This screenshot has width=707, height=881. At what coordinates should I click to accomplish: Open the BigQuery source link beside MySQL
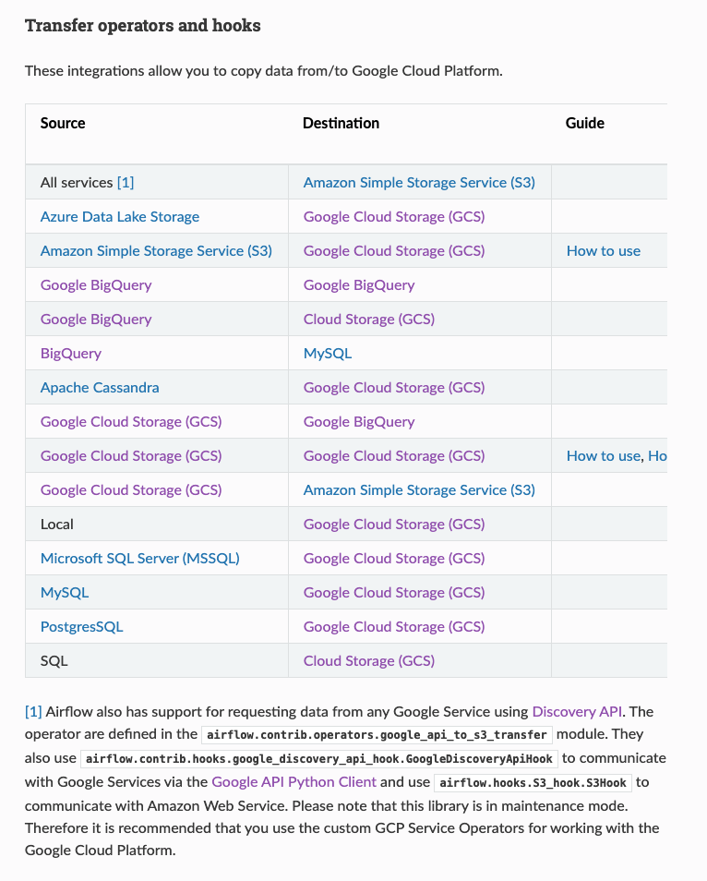point(71,354)
